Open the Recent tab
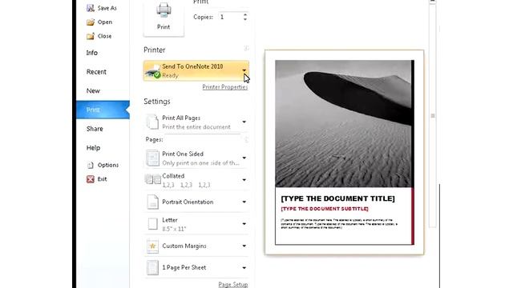The height and width of the screenshot is (288, 513). coord(96,72)
